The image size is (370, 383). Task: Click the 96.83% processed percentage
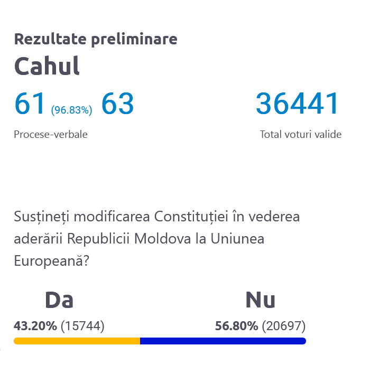(71, 110)
